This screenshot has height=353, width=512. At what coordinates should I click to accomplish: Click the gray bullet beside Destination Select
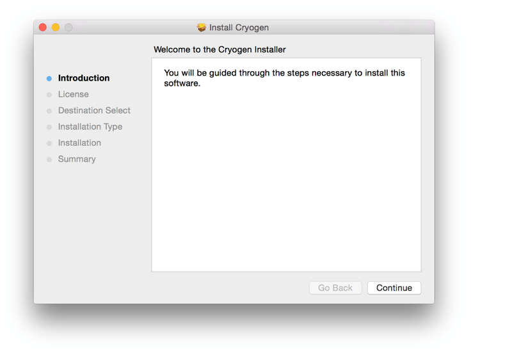coord(49,111)
